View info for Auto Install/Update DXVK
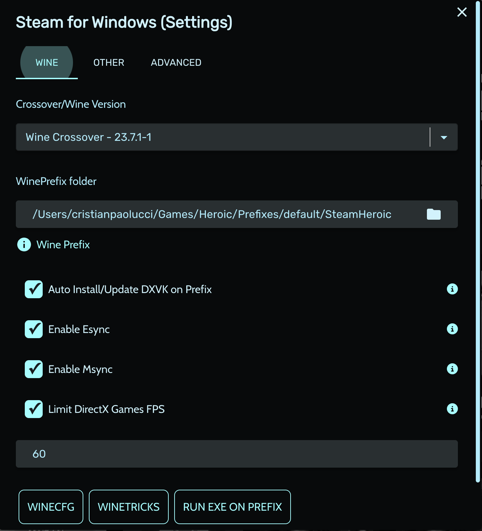The image size is (482, 531). tap(452, 289)
